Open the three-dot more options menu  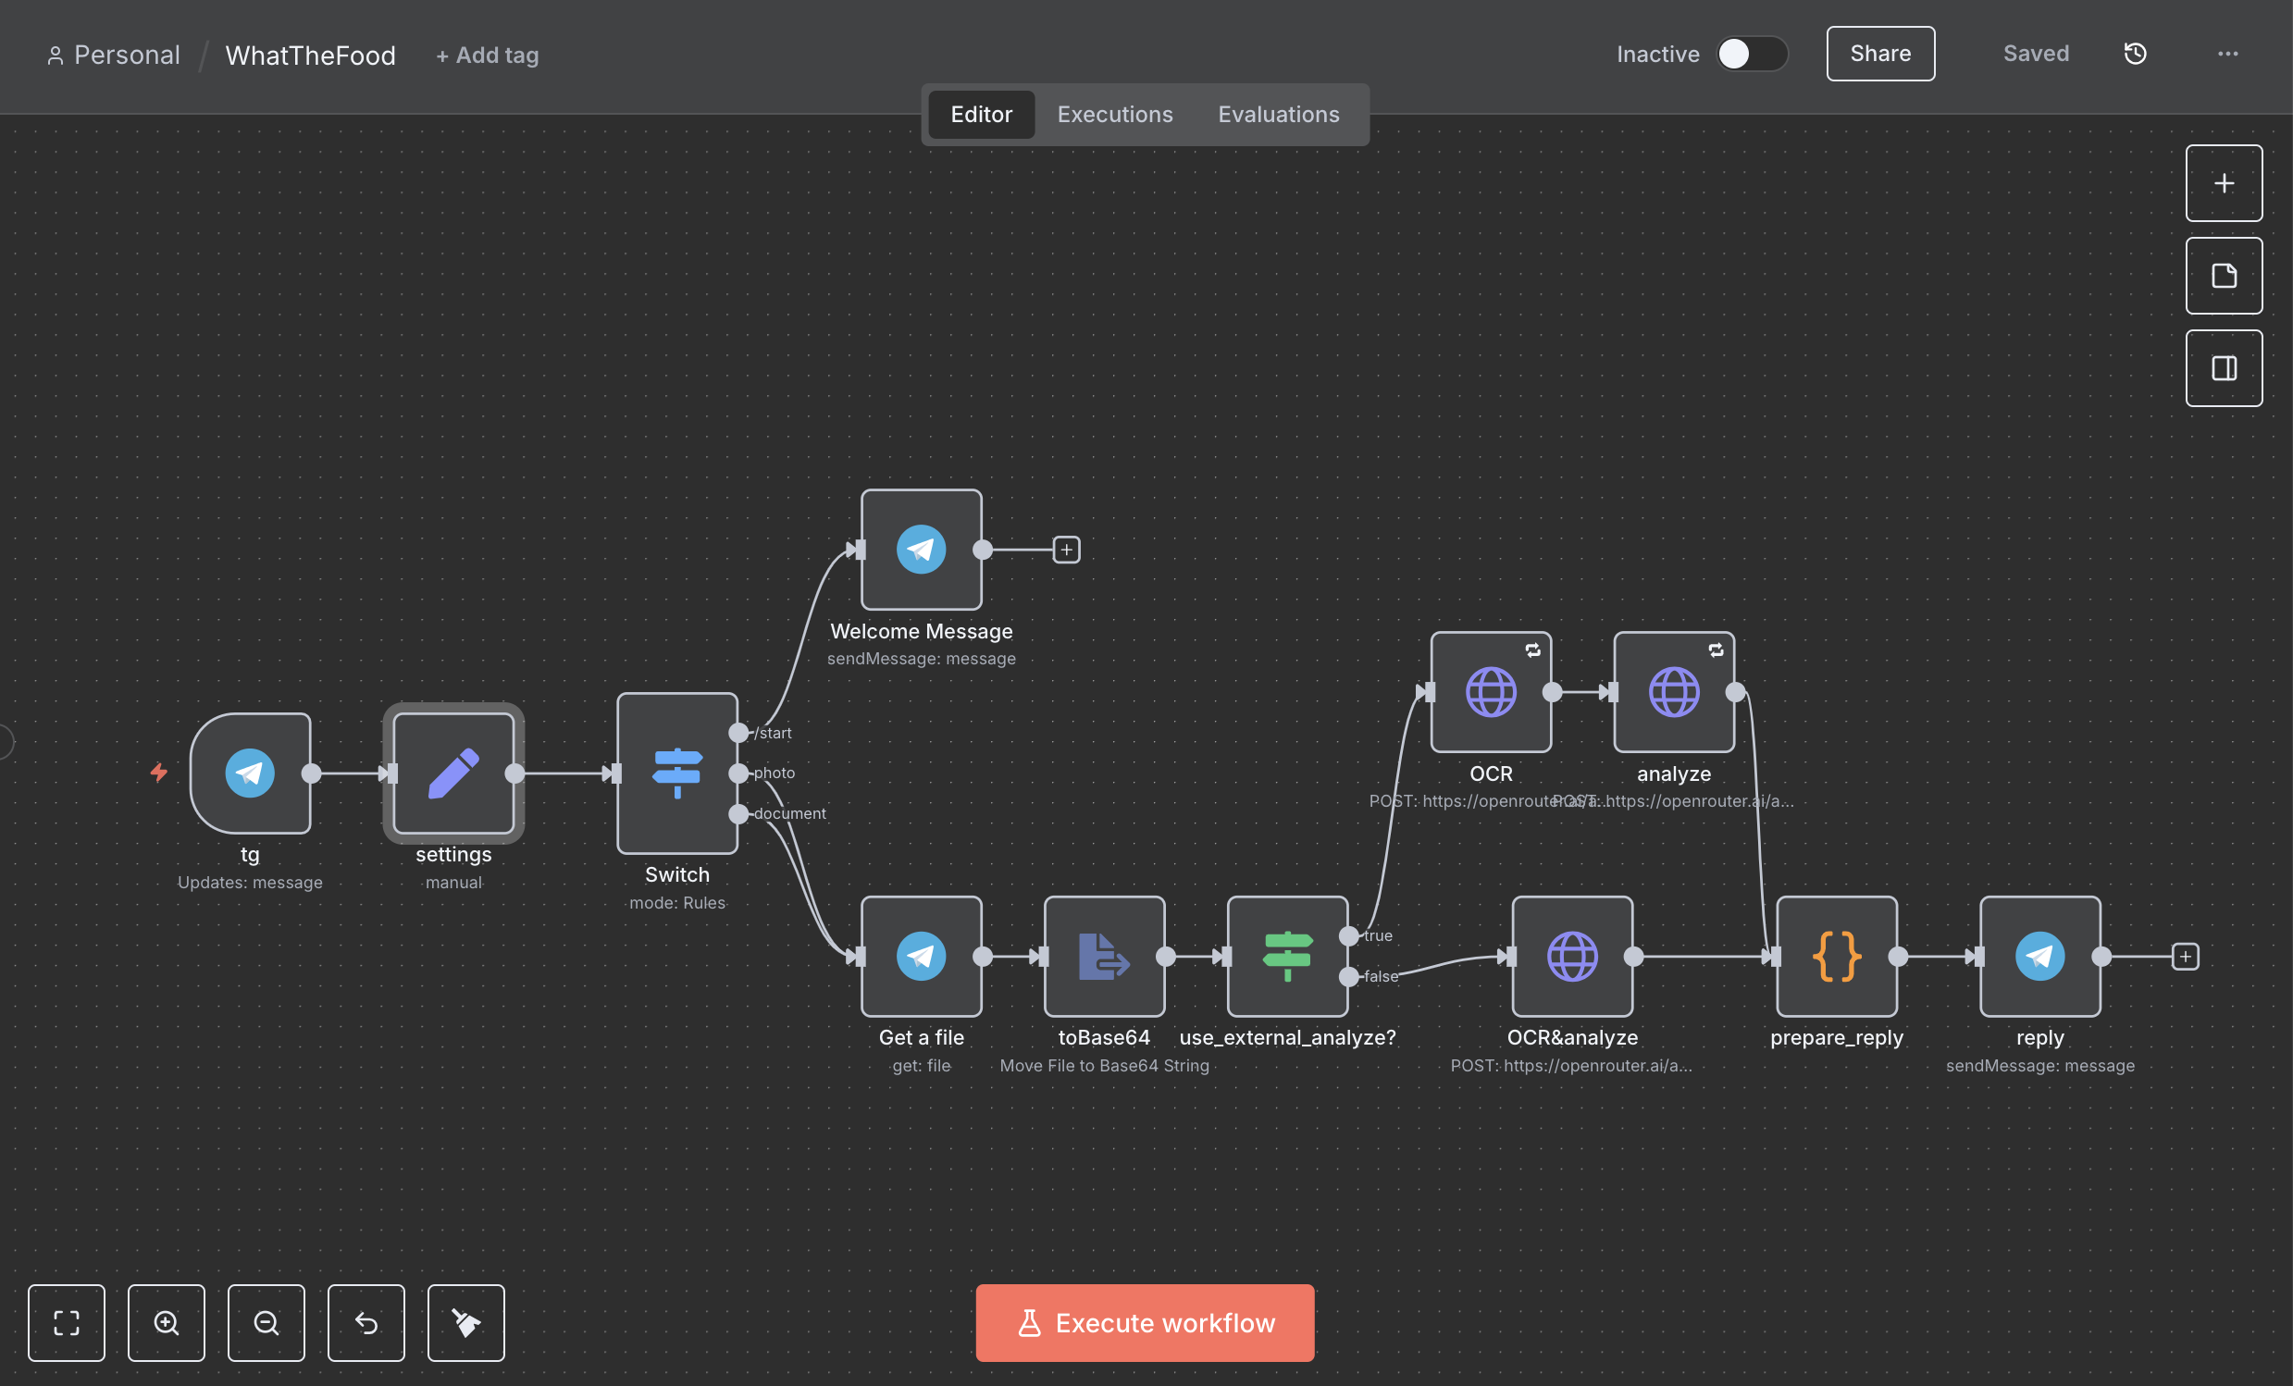2227,54
